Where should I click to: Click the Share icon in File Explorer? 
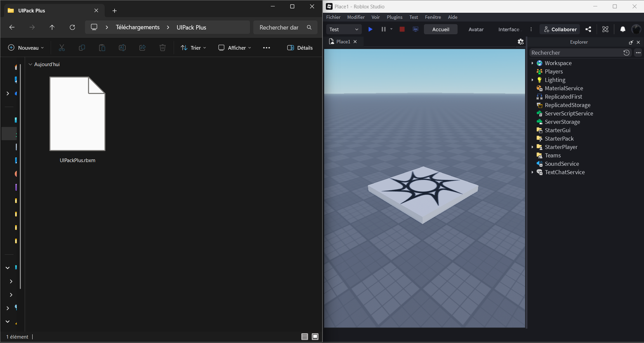142,48
